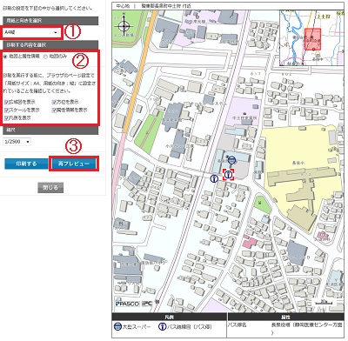348x341 pixels.
Task: Toggle the 属性情報を表示 checkbox
Action: point(54,110)
